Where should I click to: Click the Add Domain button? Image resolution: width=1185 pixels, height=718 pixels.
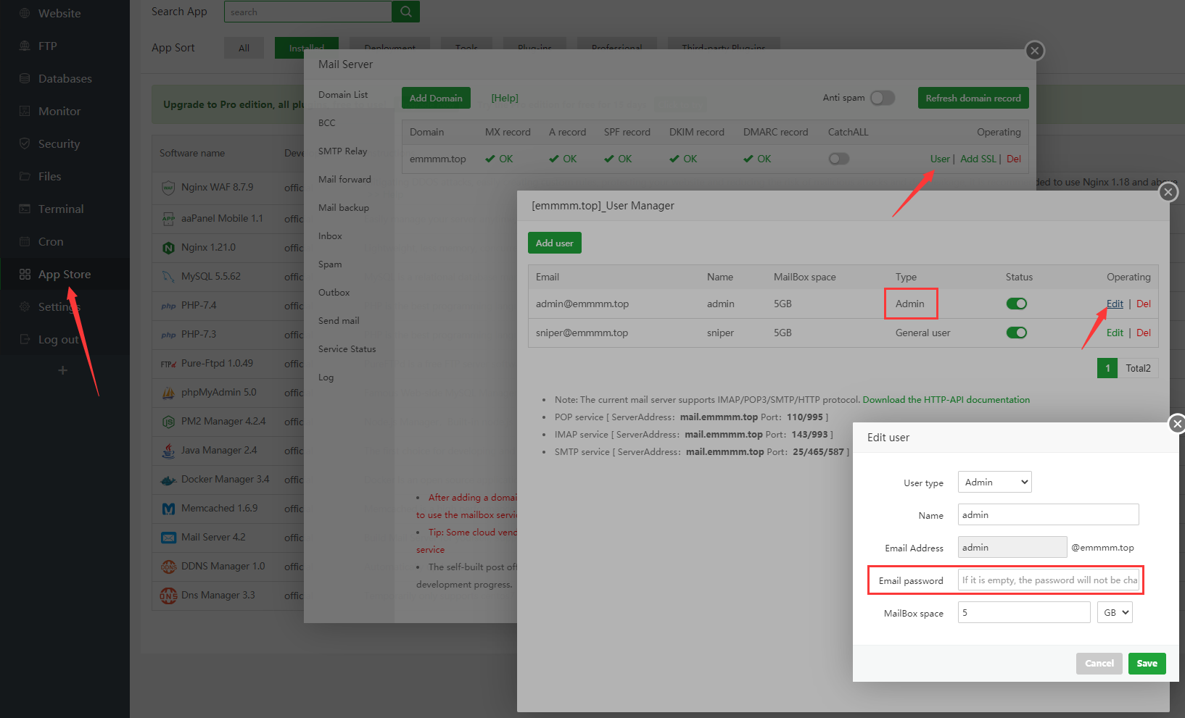[x=436, y=98]
